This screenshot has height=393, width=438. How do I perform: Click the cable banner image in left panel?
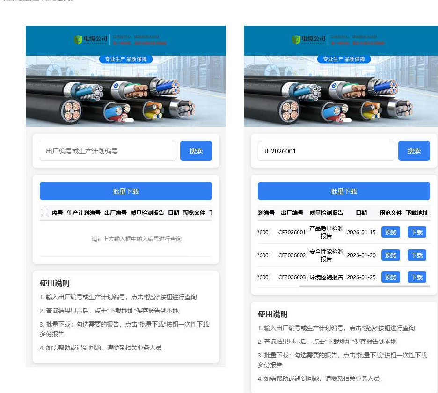[125, 94]
